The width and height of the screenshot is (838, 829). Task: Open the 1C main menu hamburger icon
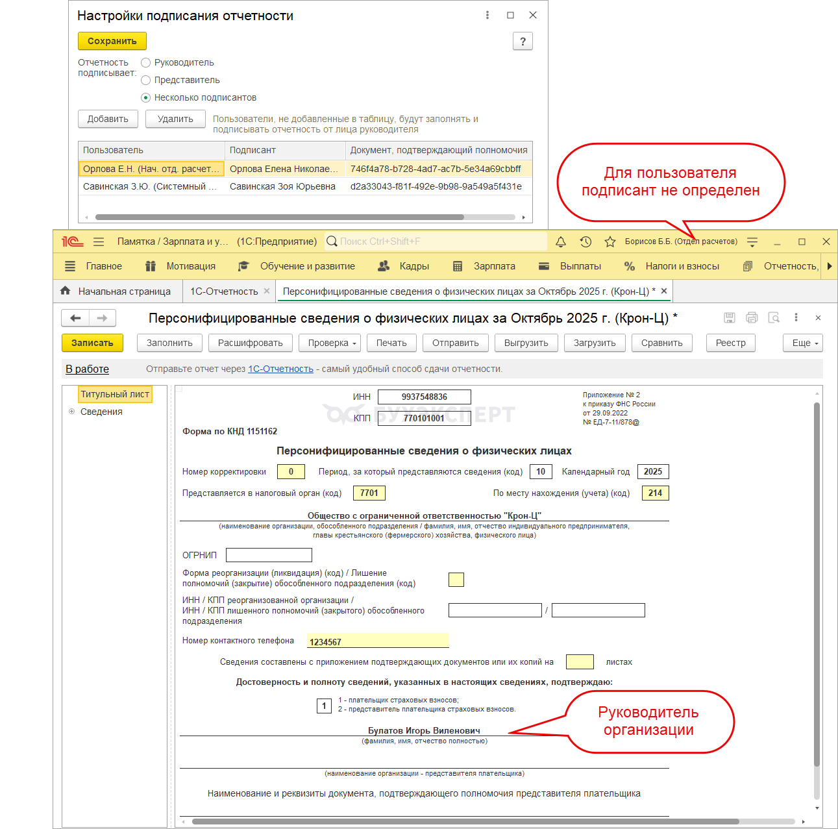pyautogui.click(x=99, y=241)
